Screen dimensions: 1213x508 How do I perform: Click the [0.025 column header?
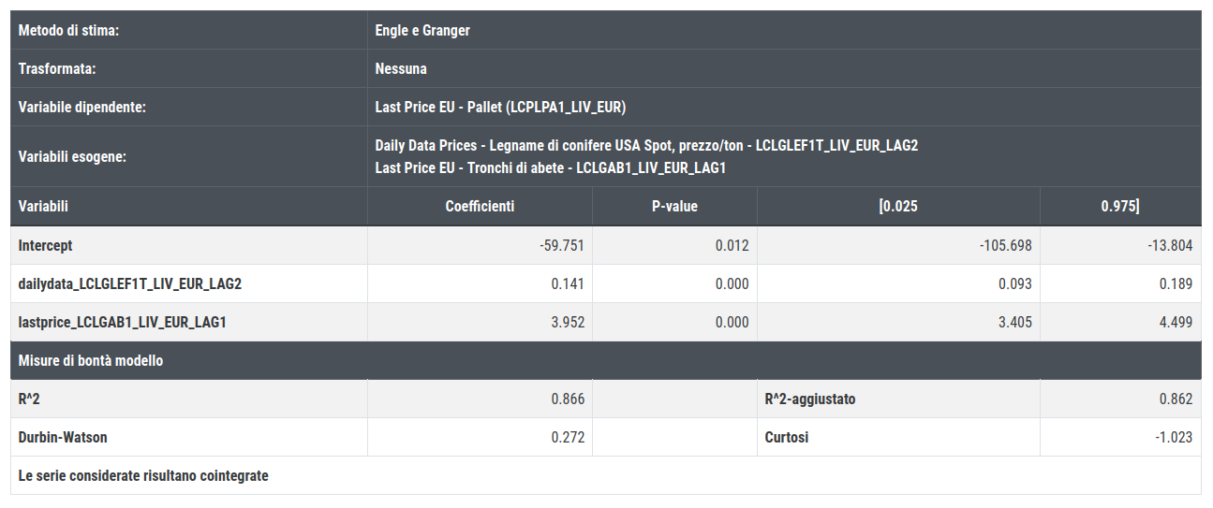[898, 207]
